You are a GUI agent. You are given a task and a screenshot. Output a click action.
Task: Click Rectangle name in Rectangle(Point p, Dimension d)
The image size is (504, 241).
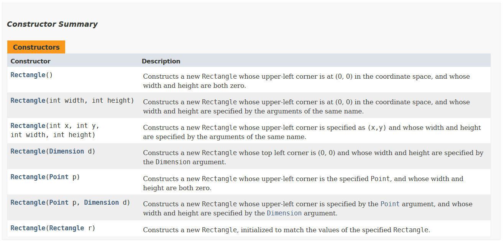coord(28,203)
